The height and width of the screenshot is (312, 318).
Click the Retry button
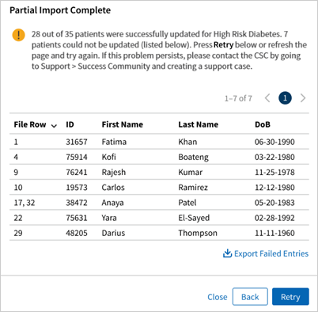pyautogui.click(x=290, y=297)
